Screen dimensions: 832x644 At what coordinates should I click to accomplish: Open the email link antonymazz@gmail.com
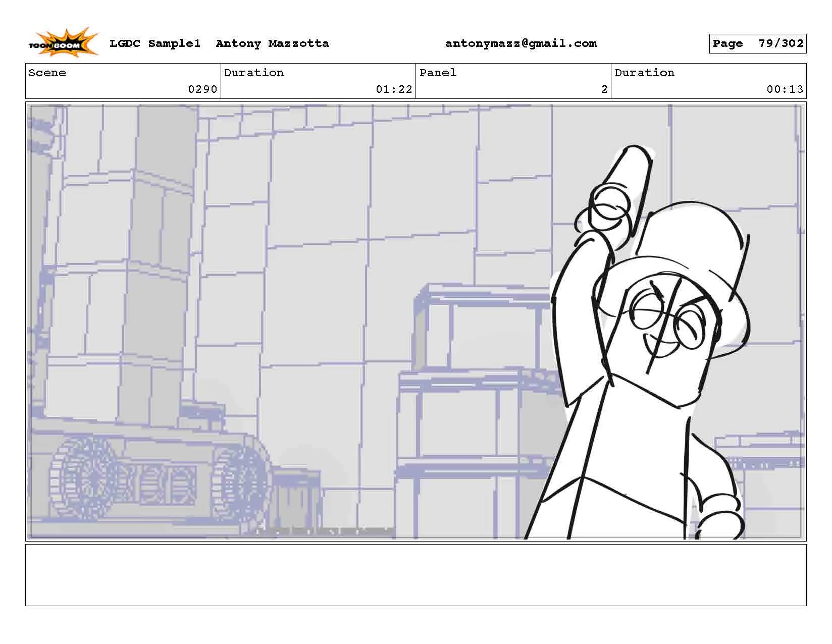click(x=521, y=43)
